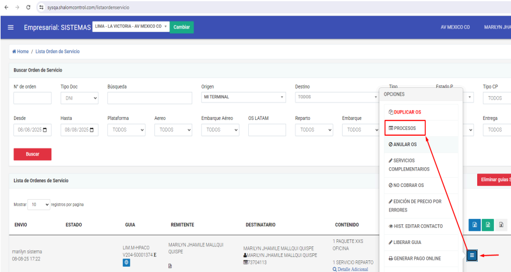
Task: Click the green Cambiar button
Action: 181,27
